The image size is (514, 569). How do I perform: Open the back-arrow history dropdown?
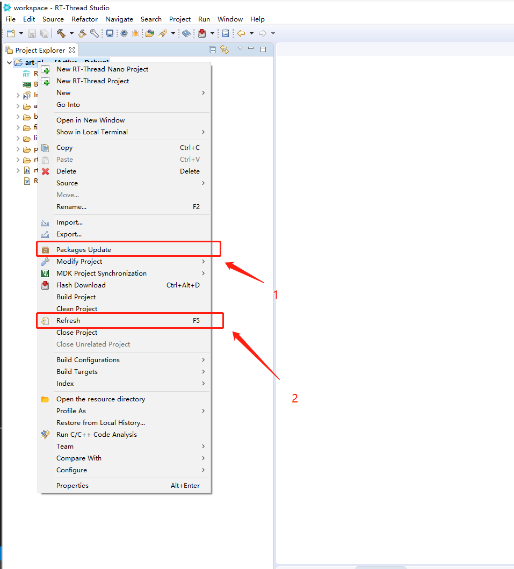click(x=251, y=33)
